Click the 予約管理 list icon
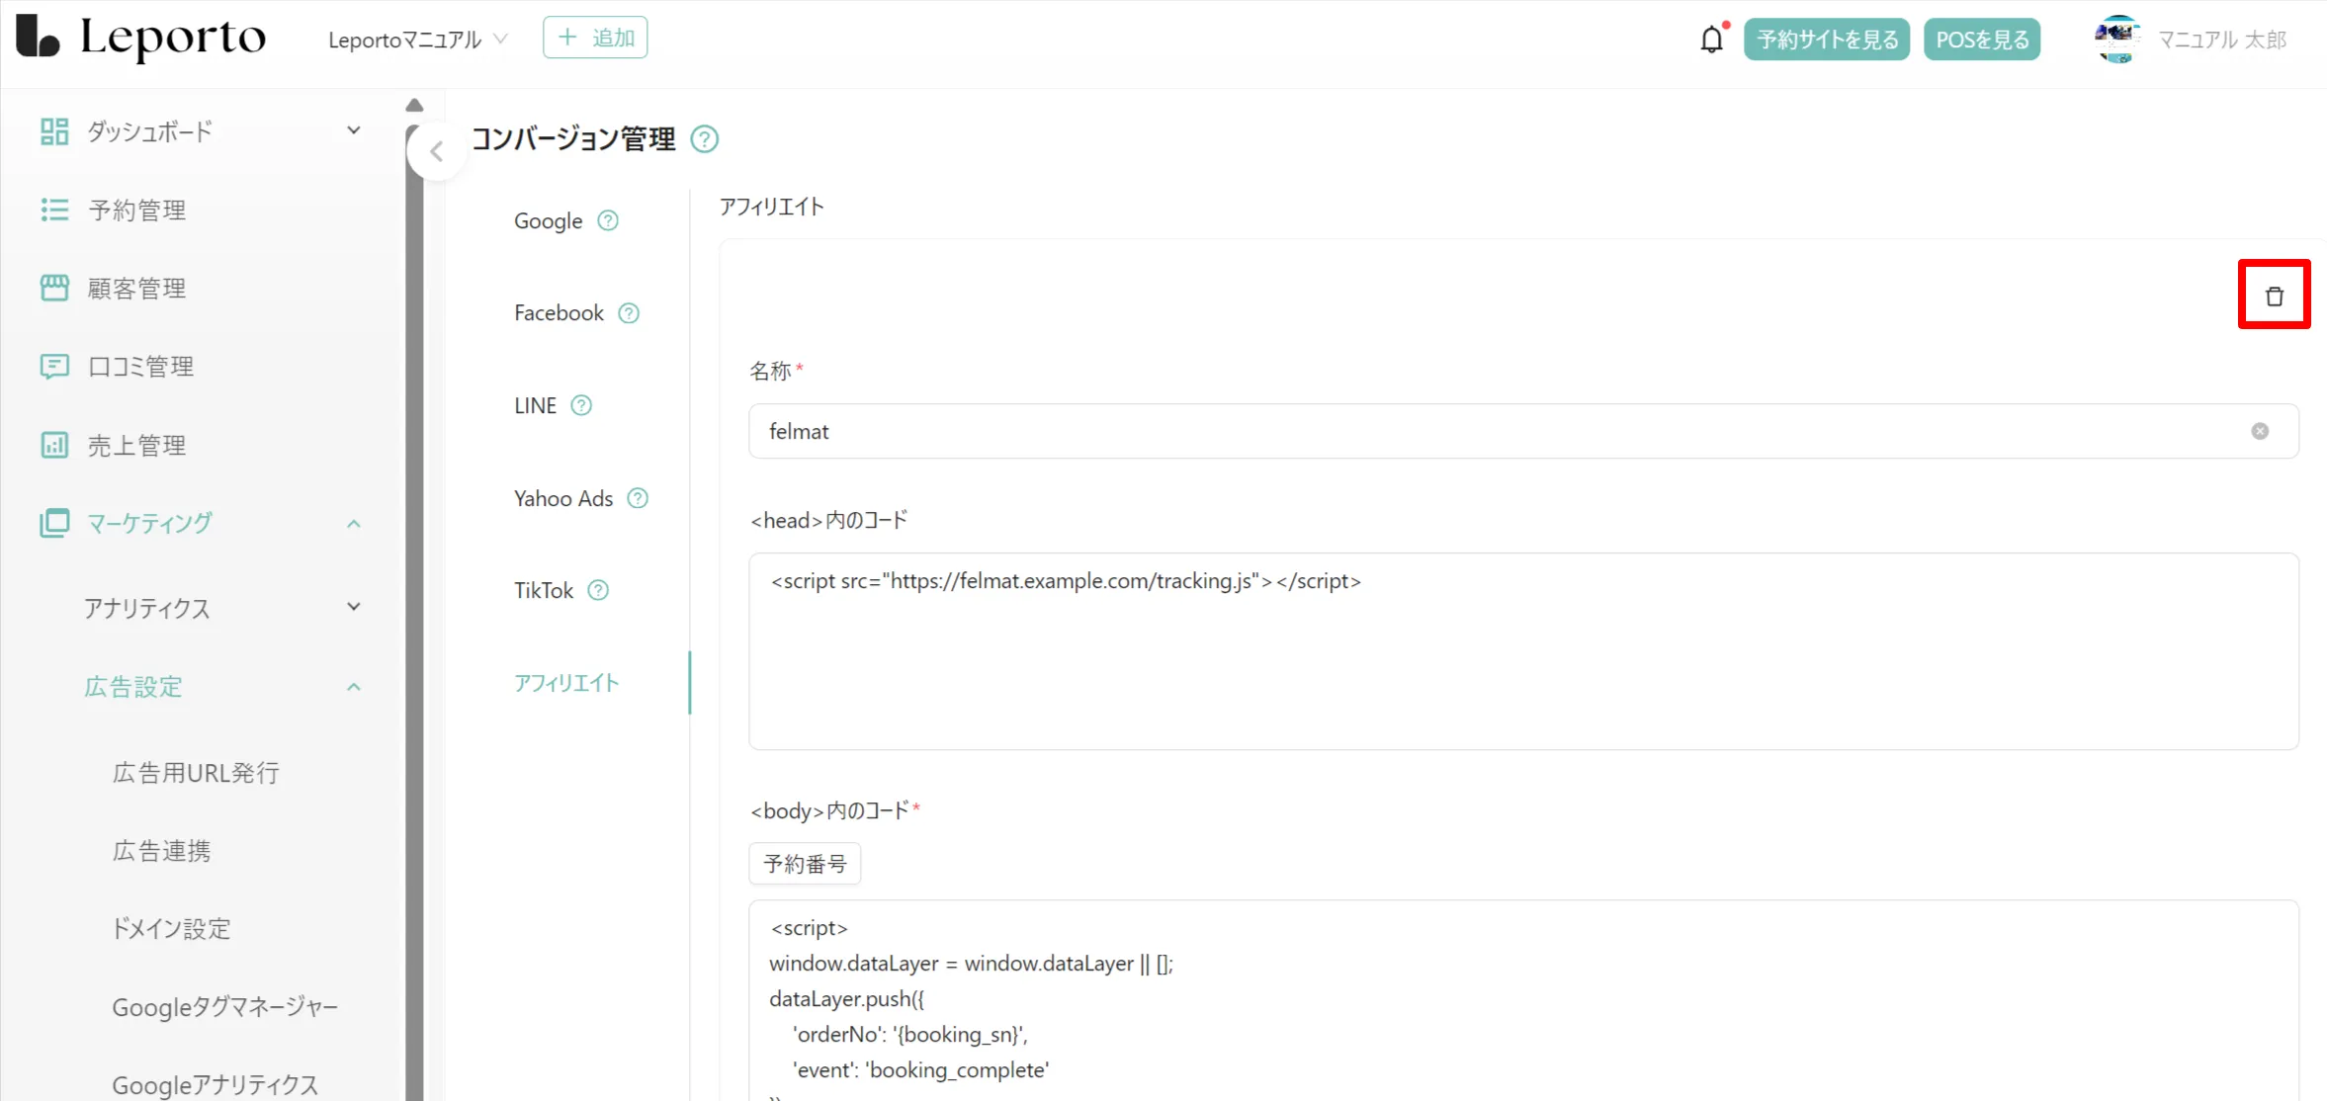2327x1101 pixels. coord(54,210)
